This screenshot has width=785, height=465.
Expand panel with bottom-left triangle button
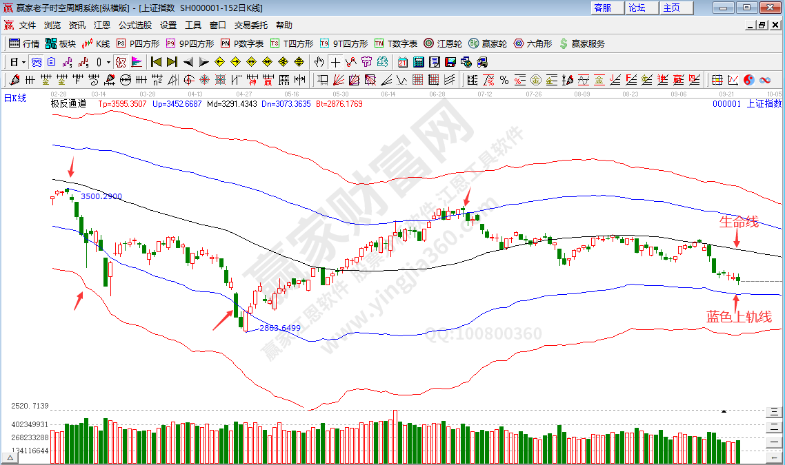click(10, 457)
